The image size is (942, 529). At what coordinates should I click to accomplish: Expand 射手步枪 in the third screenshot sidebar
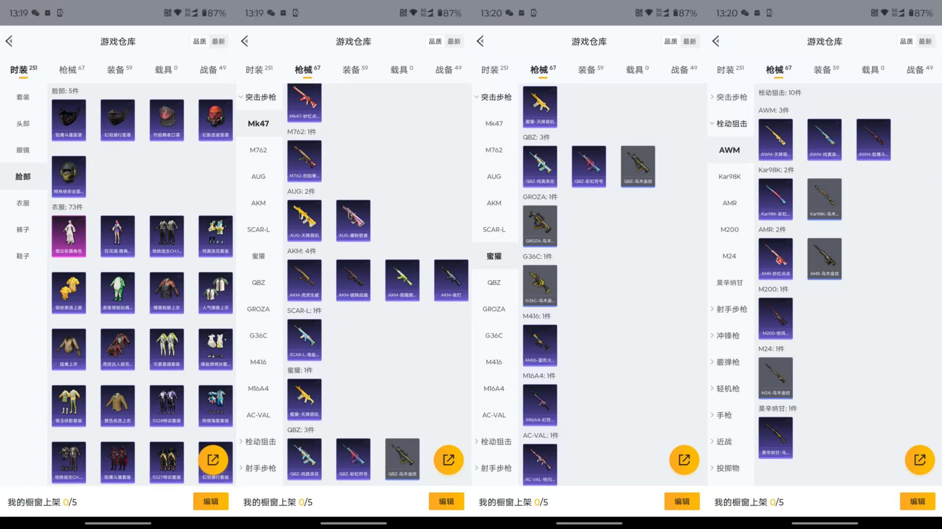494,468
